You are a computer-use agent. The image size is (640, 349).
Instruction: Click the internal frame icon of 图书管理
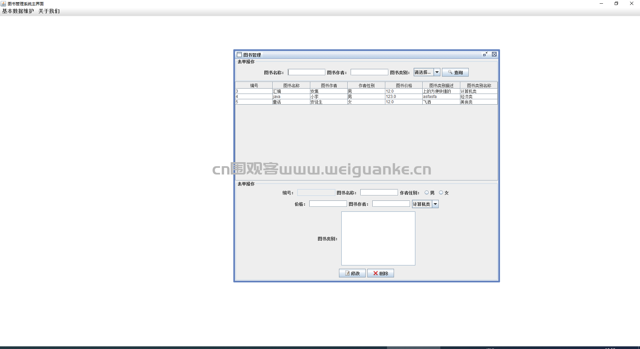(x=239, y=55)
